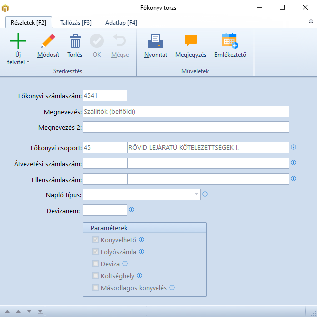The width and height of the screenshot is (317, 317).
Task: Open the Emlékeztető calendar reminder
Action: click(x=230, y=41)
